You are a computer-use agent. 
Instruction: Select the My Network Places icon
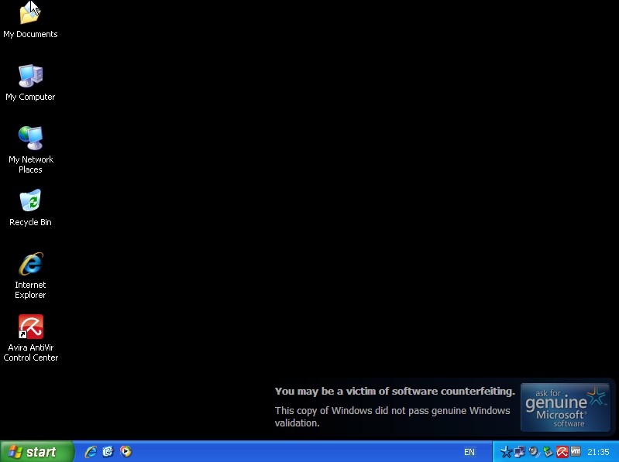(30, 150)
